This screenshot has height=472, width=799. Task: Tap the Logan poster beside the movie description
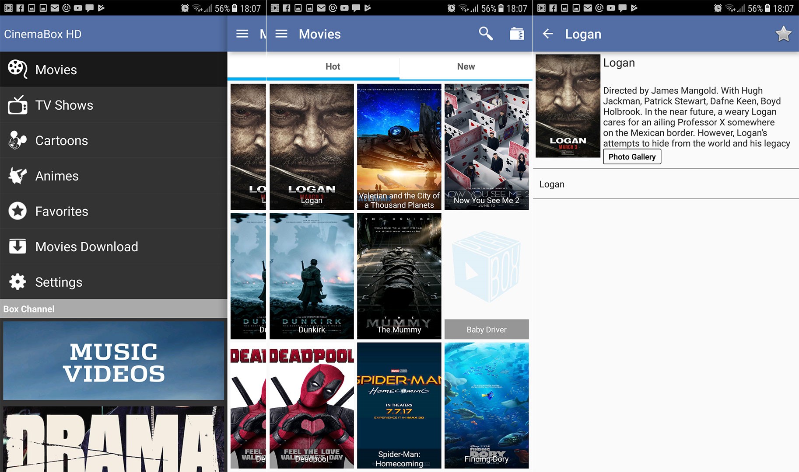pyautogui.click(x=568, y=106)
